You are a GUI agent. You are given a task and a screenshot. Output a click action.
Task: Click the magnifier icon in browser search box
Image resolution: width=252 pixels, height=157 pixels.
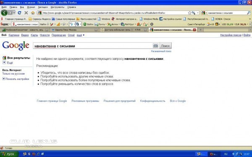coord(249,13)
